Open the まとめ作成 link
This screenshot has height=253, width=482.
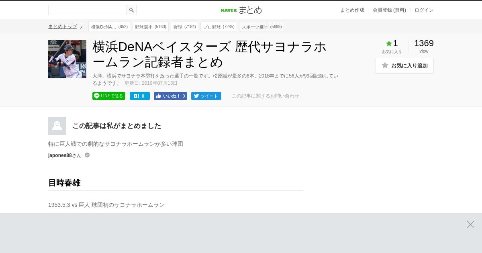click(x=352, y=10)
